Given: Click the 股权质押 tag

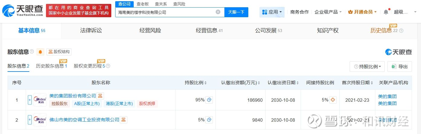Looking at the screenshot, I should pos(147,104).
